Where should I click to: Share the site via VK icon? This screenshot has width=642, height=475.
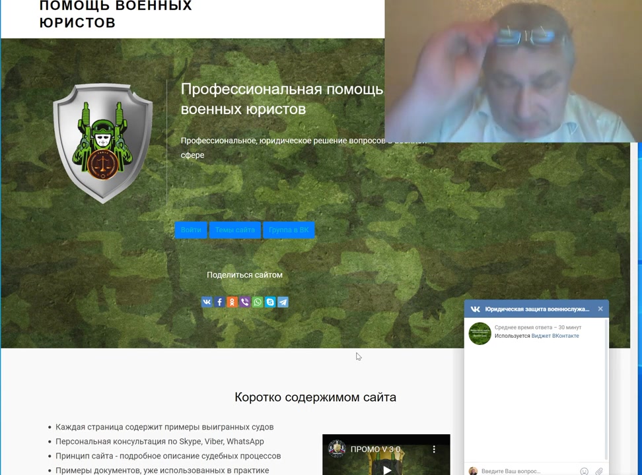(x=207, y=302)
